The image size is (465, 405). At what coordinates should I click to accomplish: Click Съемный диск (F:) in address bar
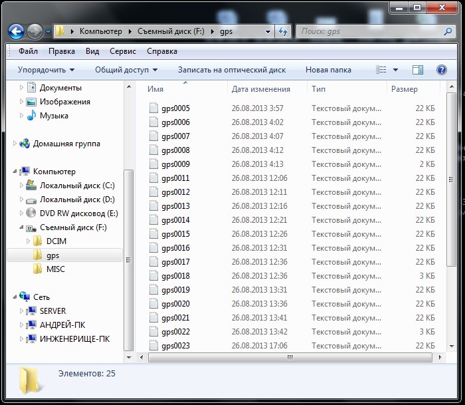point(171,31)
